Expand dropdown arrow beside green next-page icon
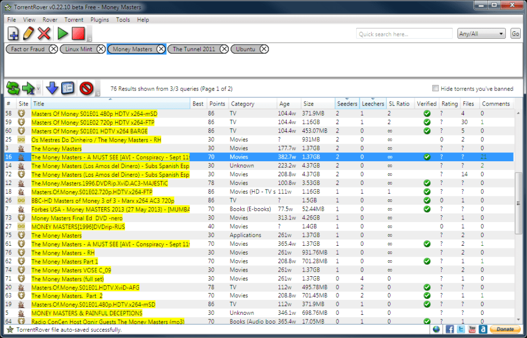 (38, 89)
